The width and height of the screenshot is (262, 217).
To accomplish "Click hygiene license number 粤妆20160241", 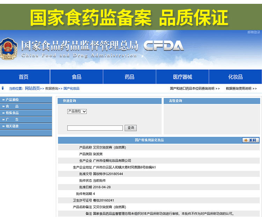I will 103,200.
